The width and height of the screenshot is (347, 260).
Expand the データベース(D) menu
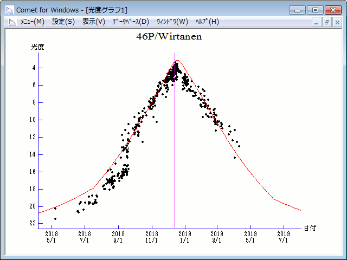click(x=130, y=22)
